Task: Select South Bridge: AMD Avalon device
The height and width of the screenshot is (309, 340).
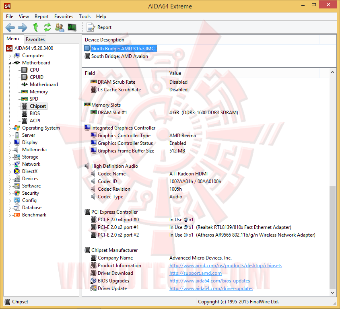Action: 120,56
